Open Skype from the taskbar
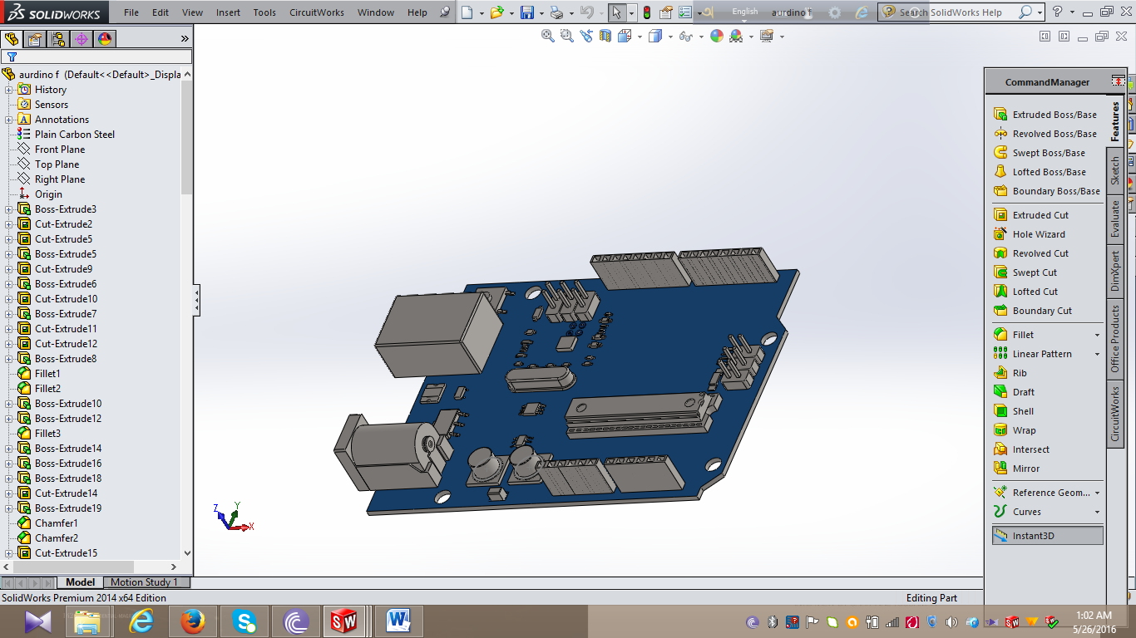This screenshot has width=1136, height=638. click(244, 621)
